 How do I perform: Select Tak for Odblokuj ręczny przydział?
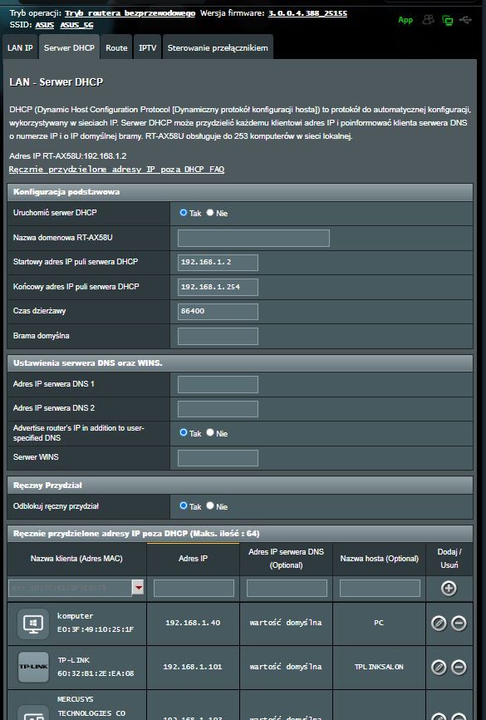point(184,505)
